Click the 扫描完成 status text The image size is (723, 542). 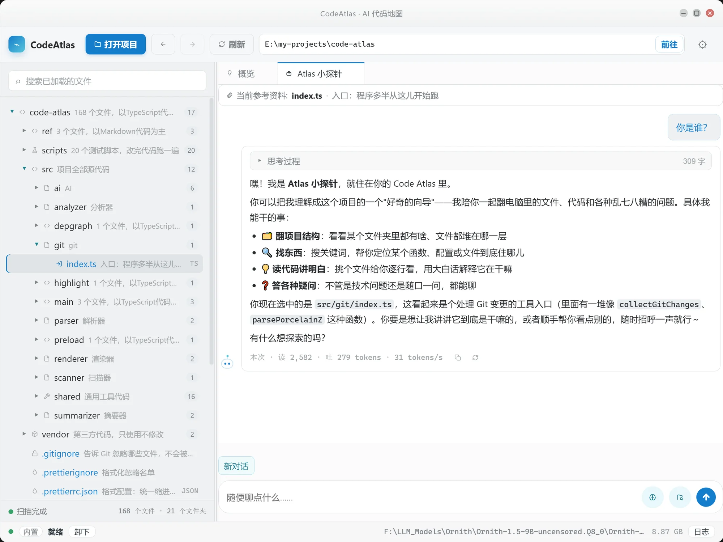point(32,511)
